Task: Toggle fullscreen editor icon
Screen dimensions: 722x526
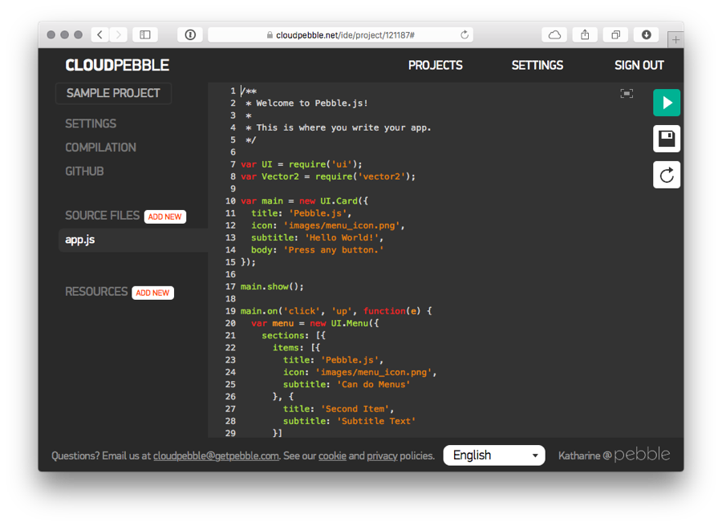Action: tap(627, 94)
